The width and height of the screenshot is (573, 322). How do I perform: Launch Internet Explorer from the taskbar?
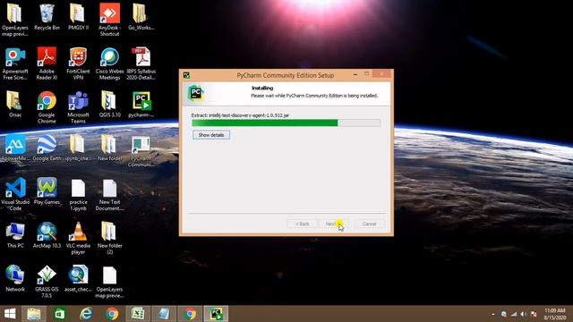tap(86, 314)
